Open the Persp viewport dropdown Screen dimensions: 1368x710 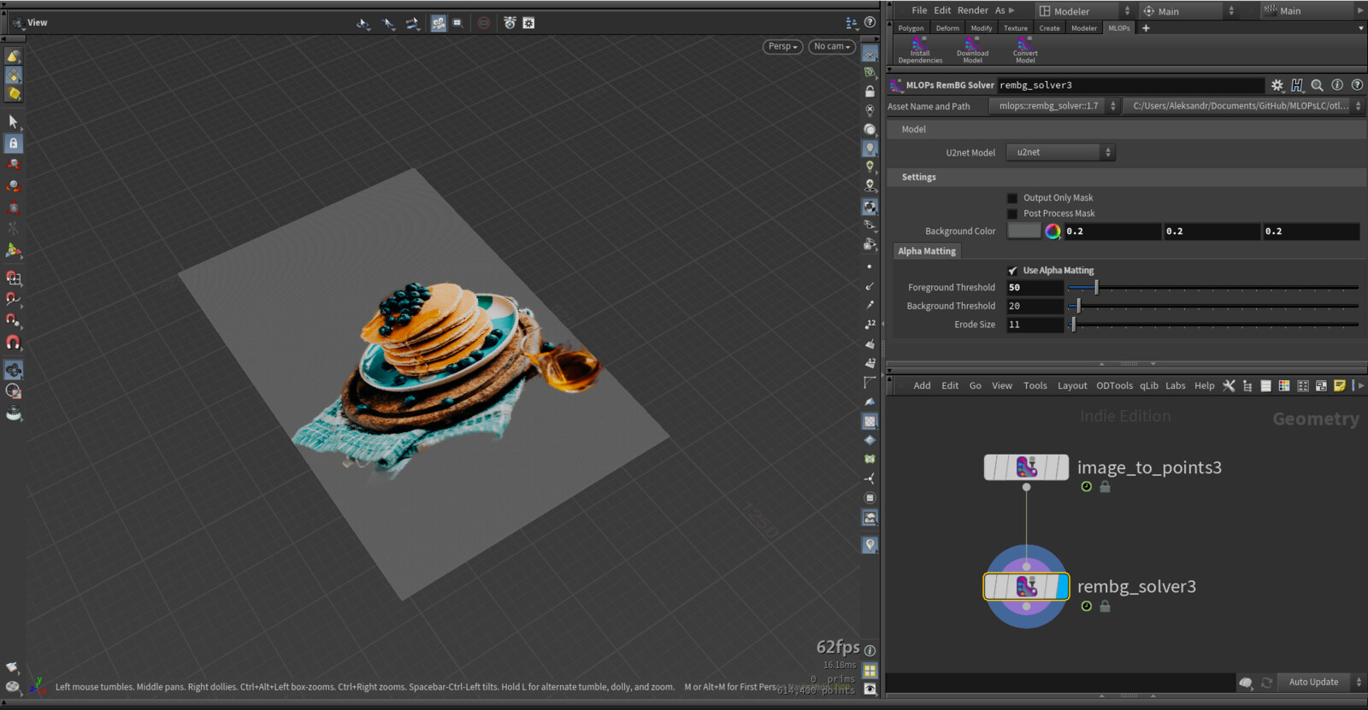(x=782, y=47)
